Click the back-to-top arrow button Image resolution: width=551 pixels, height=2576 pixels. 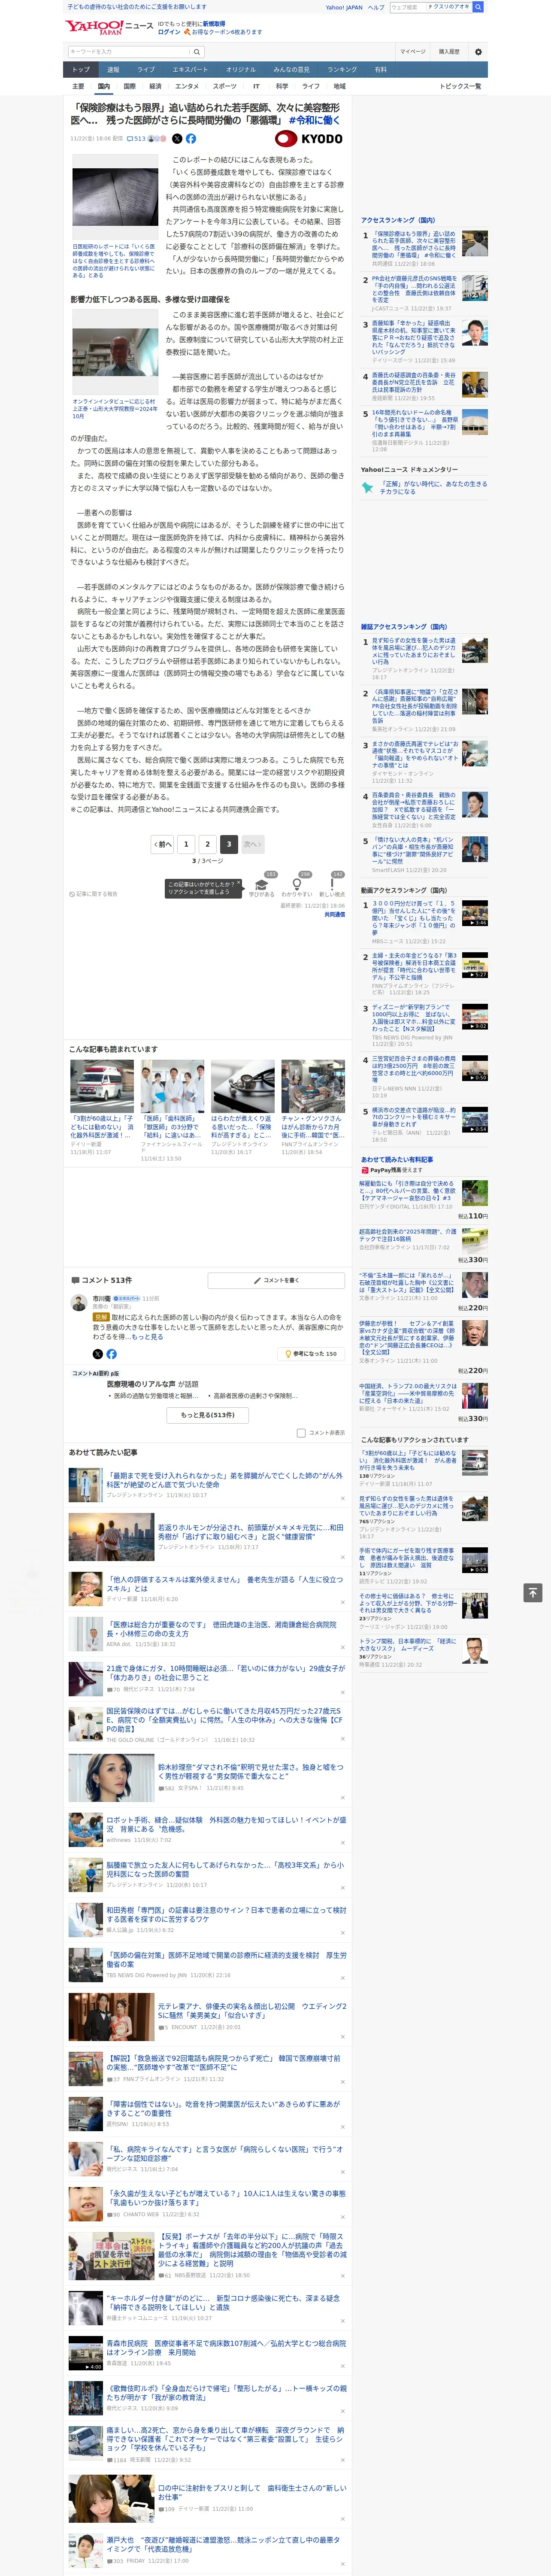[533, 1592]
